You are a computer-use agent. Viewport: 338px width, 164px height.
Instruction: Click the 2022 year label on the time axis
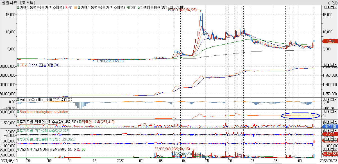coord(121,161)
